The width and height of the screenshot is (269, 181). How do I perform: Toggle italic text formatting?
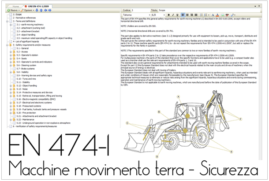(x=173, y=15)
